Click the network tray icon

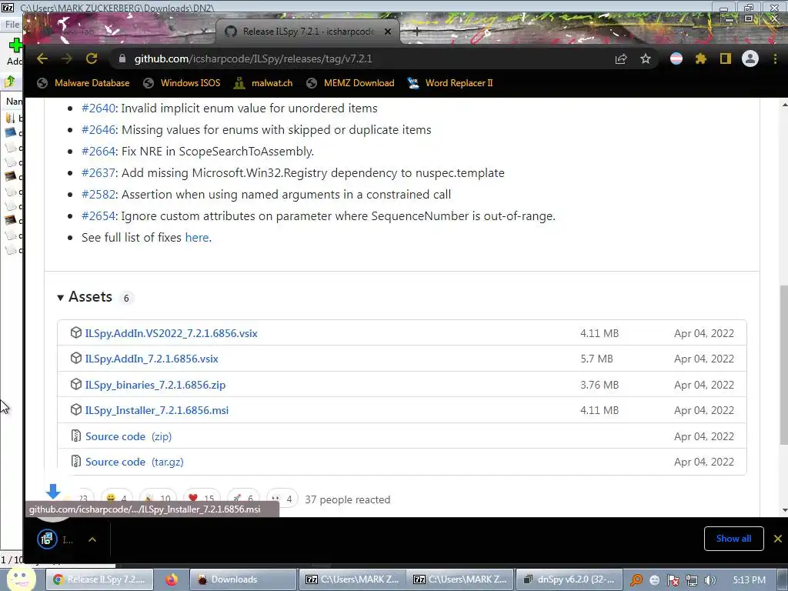click(692, 580)
